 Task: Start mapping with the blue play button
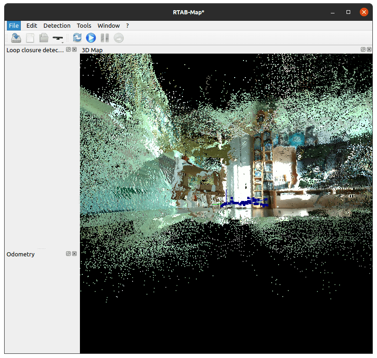click(91, 38)
